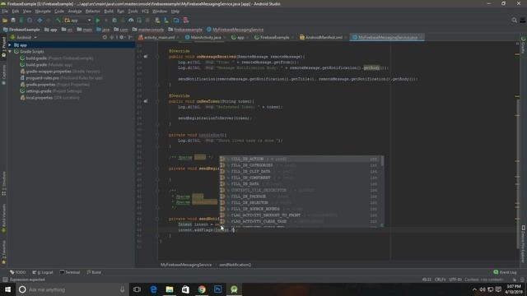
Task: Open Task View on taskbar
Action: pyautogui.click(x=137, y=289)
